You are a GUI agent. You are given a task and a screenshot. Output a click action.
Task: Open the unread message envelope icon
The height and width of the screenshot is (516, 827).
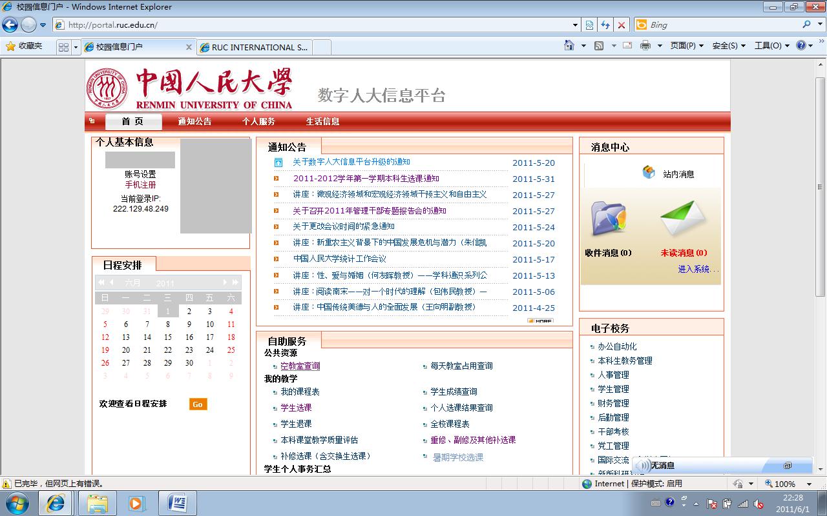[x=684, y=219]
